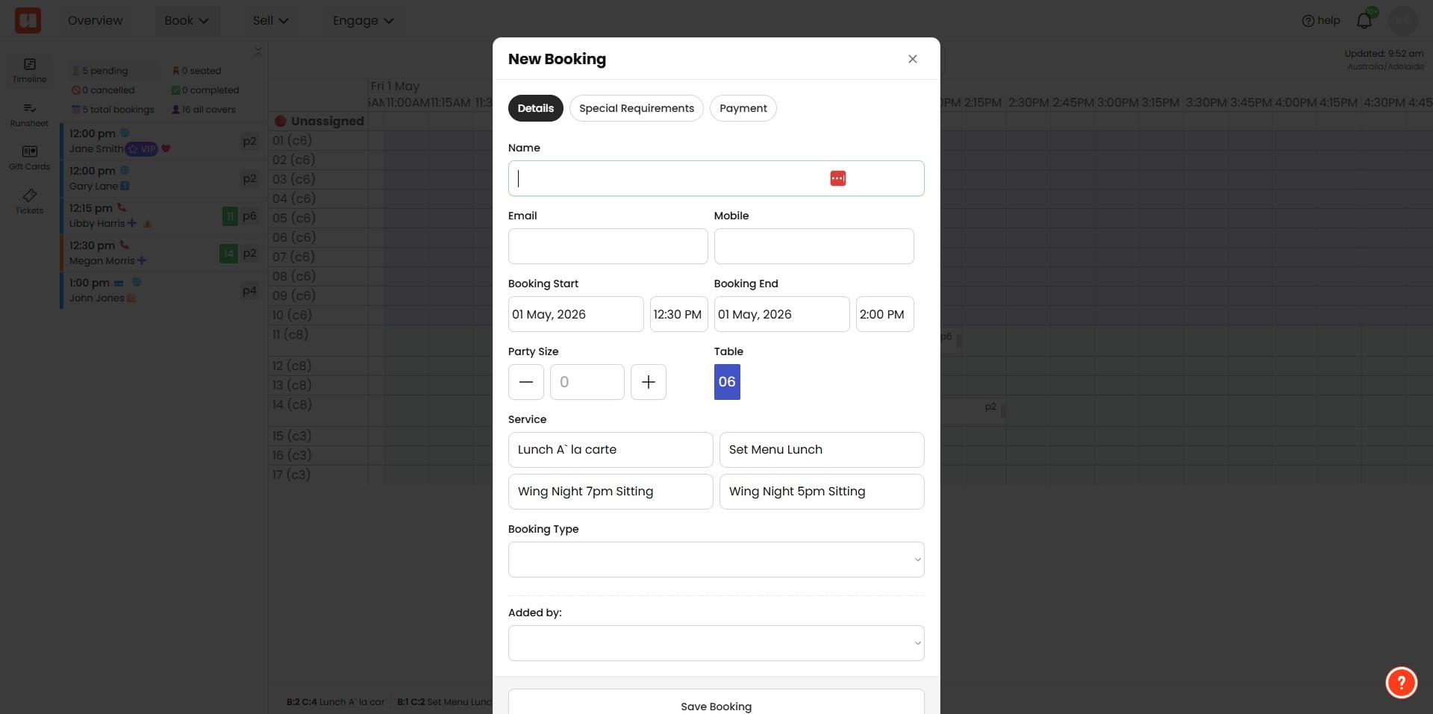This screenshot has height=714, width=1433.
Task: Click the Fri 1 May date header
Action: coord(395,86)
